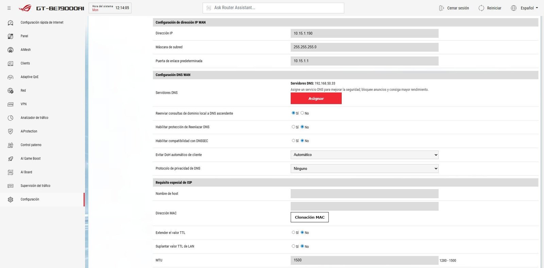Click the Máscara de subred field
Screen dimensions: 544x268
[364, 47]
